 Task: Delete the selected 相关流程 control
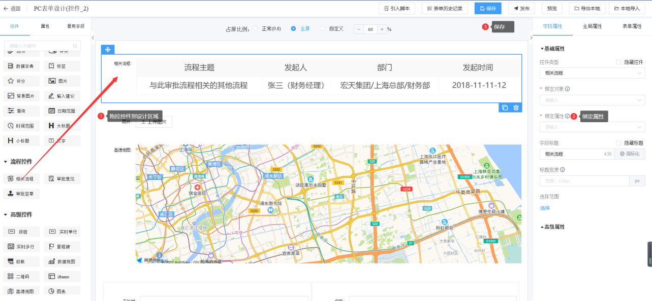pyautogui.click(x=516, y=107)
